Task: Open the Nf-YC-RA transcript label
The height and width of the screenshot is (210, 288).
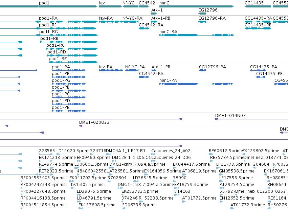Action: (132, 18)
